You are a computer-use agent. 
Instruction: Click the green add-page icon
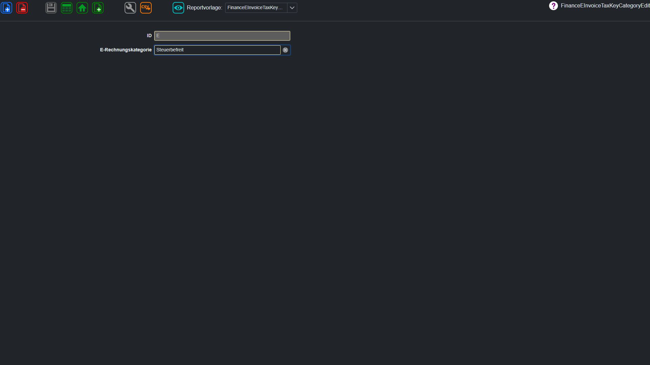point(98,8)
